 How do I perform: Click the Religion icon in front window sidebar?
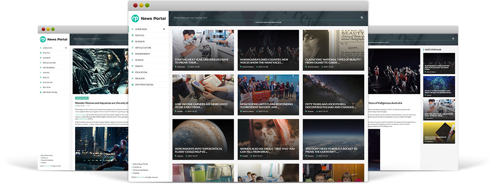pyautogui.click(x=133, y=78)
